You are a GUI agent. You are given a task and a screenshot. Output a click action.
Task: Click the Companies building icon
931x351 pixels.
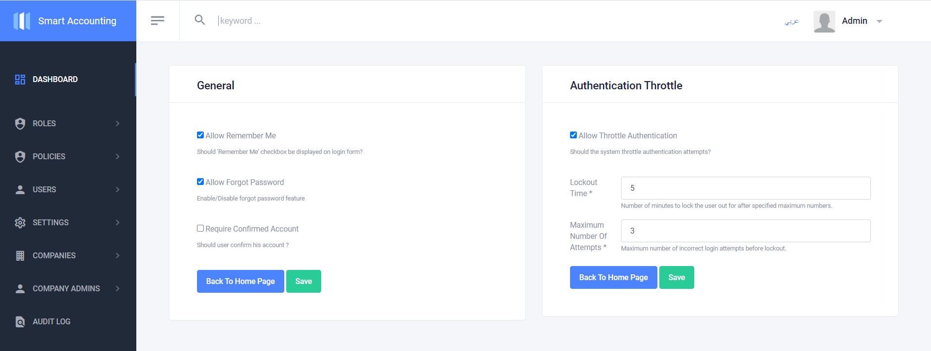[x=20, y=256]
